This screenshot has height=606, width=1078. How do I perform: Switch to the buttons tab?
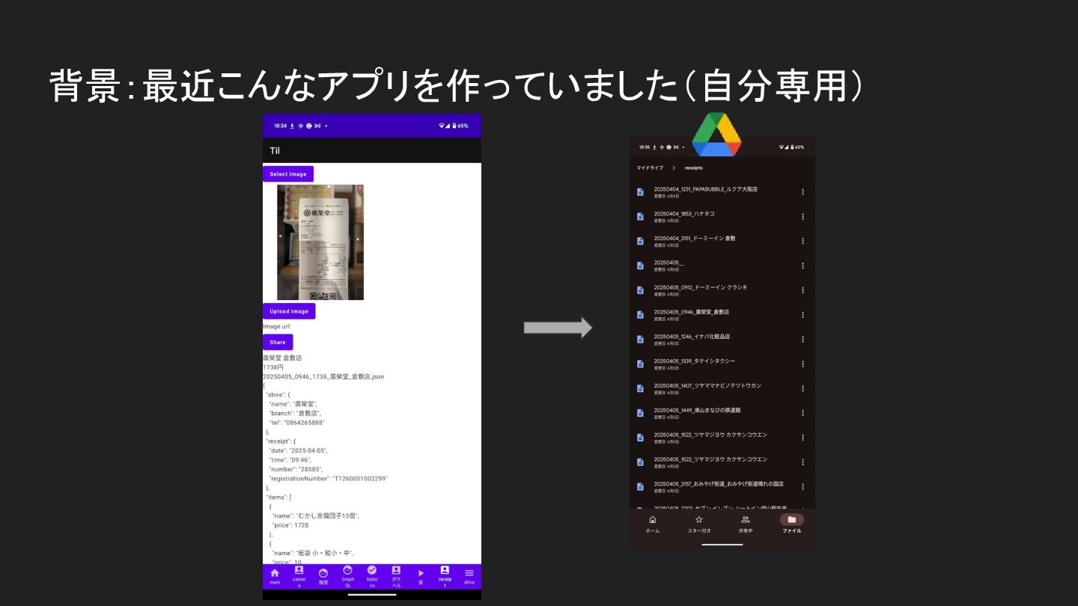coord(372,576)
